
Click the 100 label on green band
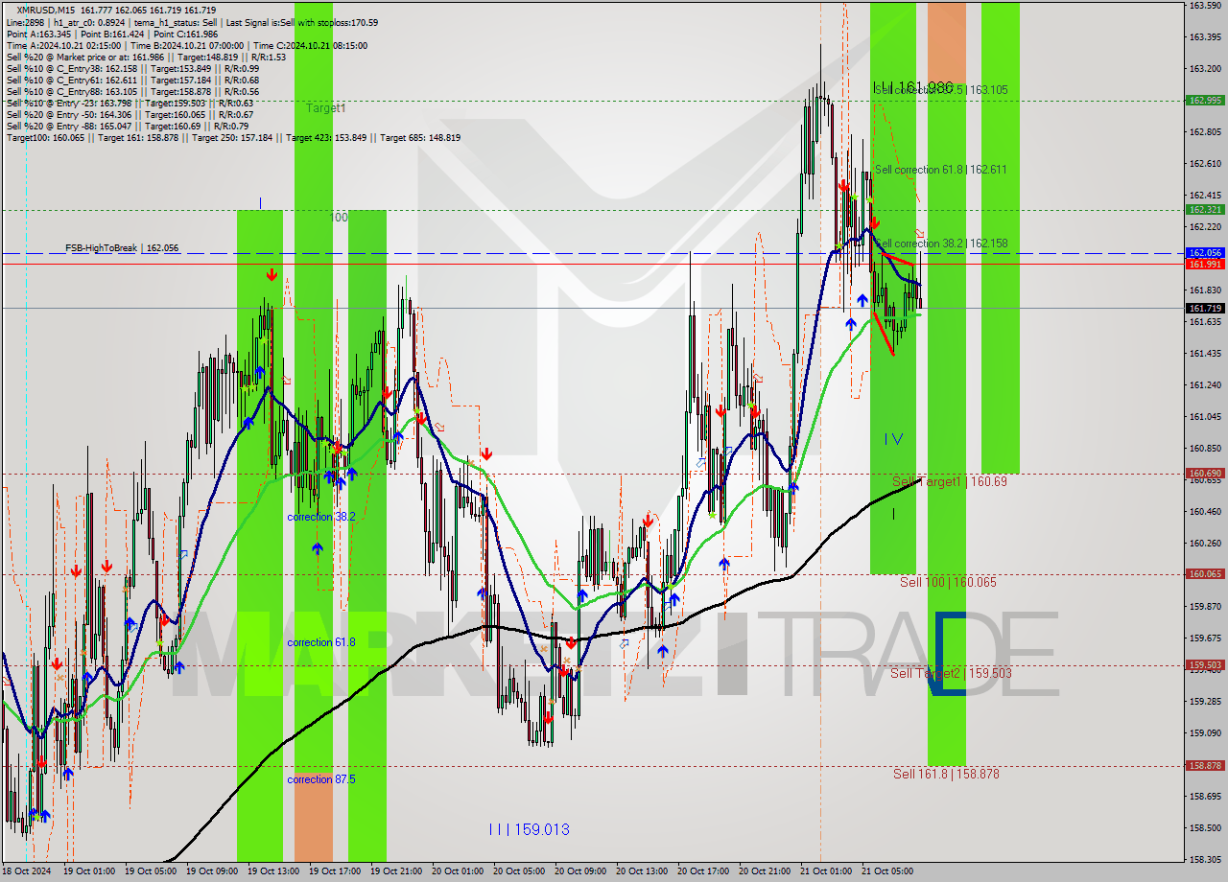[x=339, y=218]
